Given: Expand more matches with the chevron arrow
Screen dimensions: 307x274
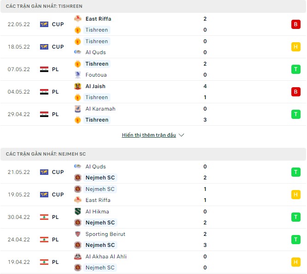Looking at the screenshot, I should 181,135.
